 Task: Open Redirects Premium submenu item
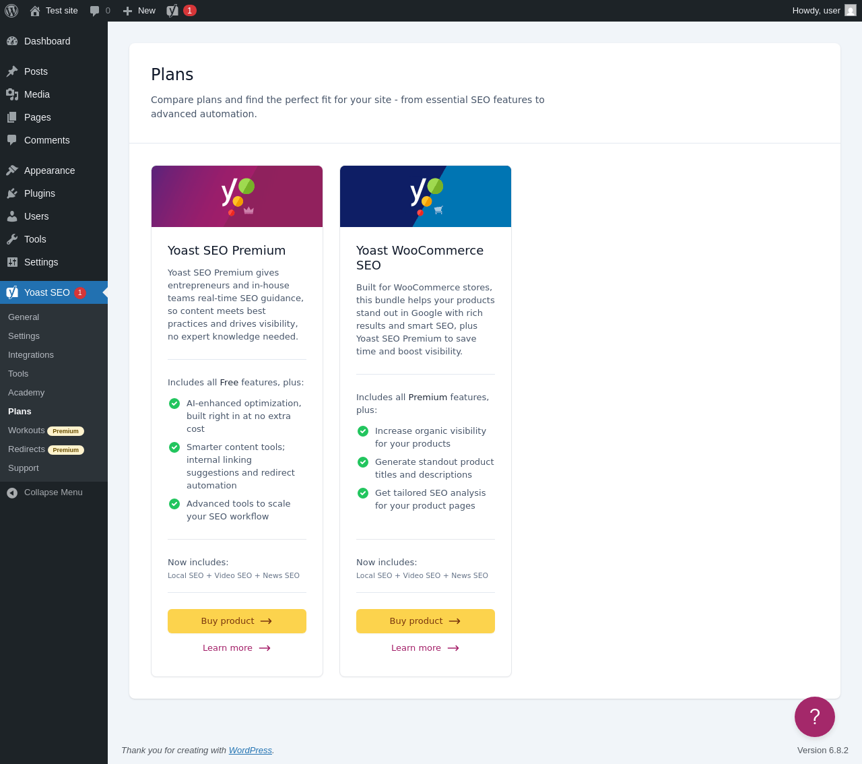(x=54, y=449)
